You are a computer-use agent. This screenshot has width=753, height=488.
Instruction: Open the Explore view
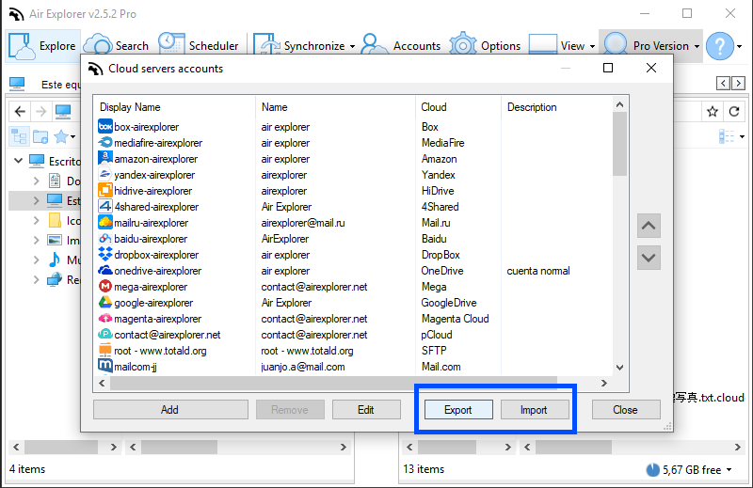42,45
